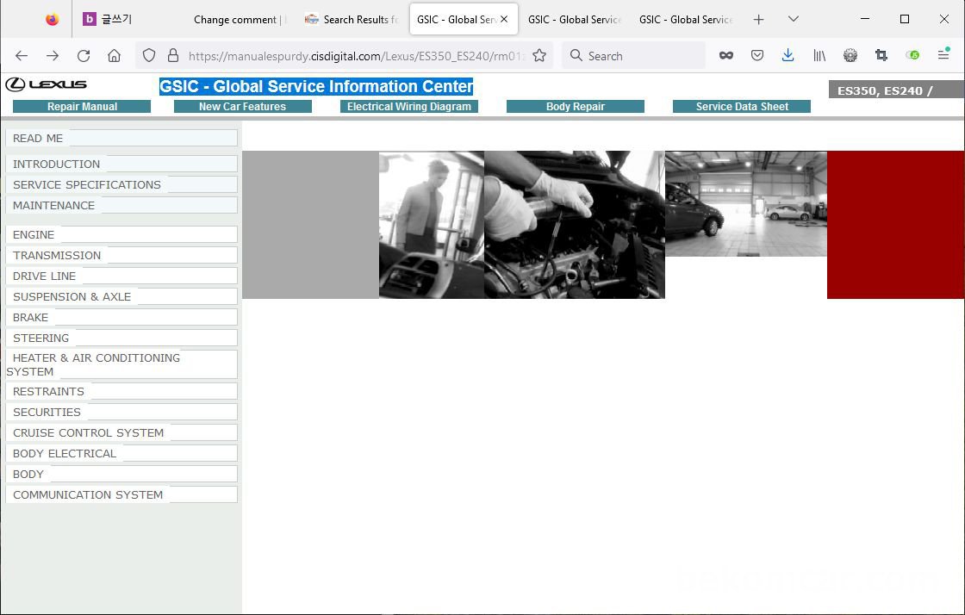Viewport: 965px width, 615px height.
Task: Open the Electrical Wiring Diagram section
Action: pyautogui.click(x=409, y=107)
